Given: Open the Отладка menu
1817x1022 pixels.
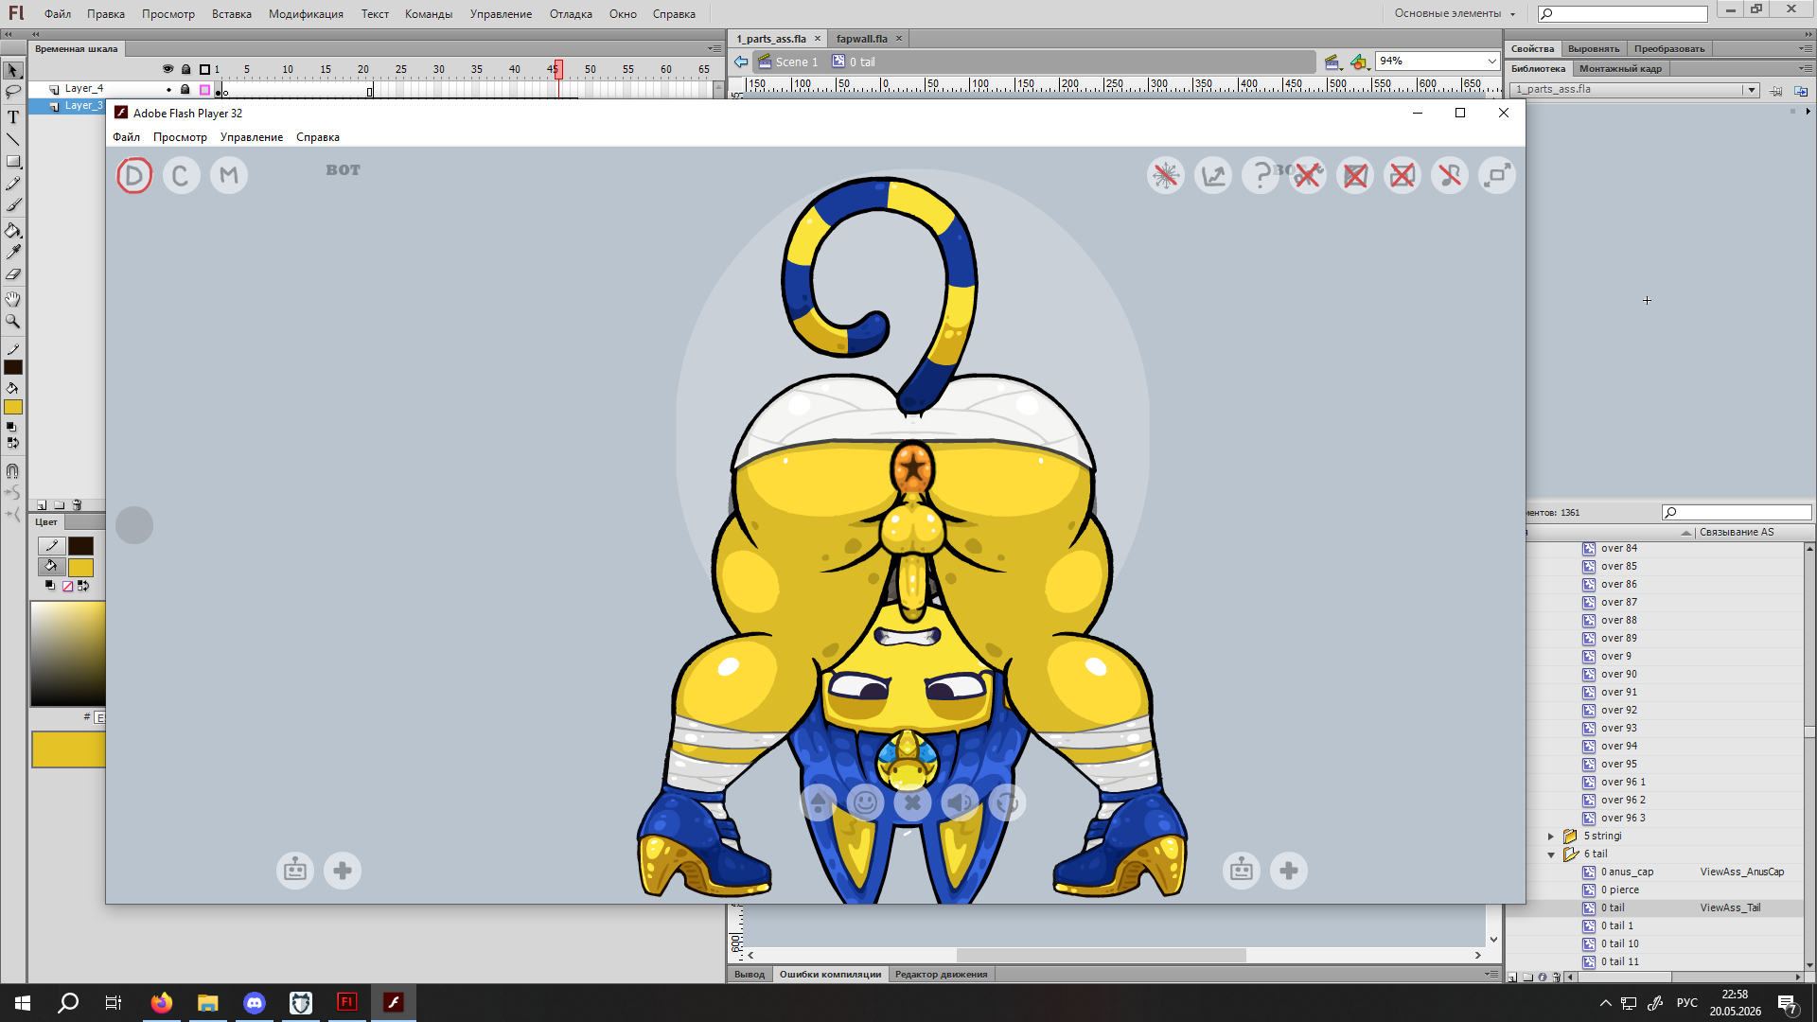Looking at the screenshot, I should 571,14.
